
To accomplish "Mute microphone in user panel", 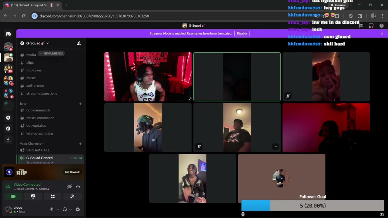I will pos(52,209).
